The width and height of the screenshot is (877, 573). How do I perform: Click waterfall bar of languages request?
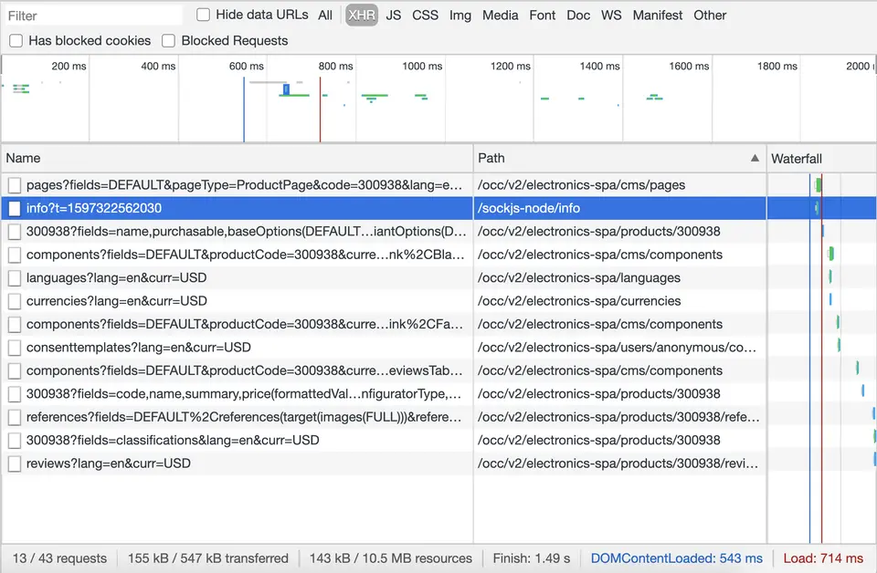pos(830,276)
